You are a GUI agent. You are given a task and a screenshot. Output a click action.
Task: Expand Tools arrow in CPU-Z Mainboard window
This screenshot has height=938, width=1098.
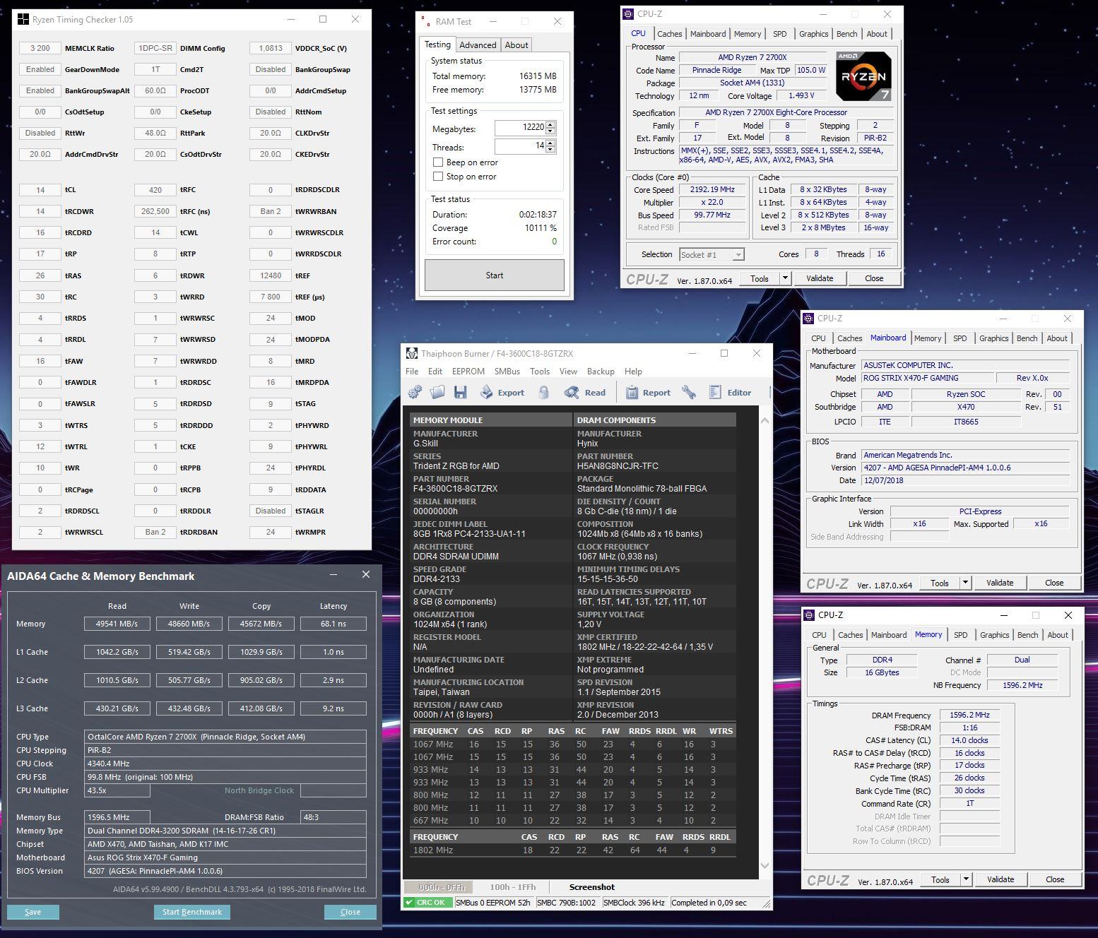tap(965, 583)
